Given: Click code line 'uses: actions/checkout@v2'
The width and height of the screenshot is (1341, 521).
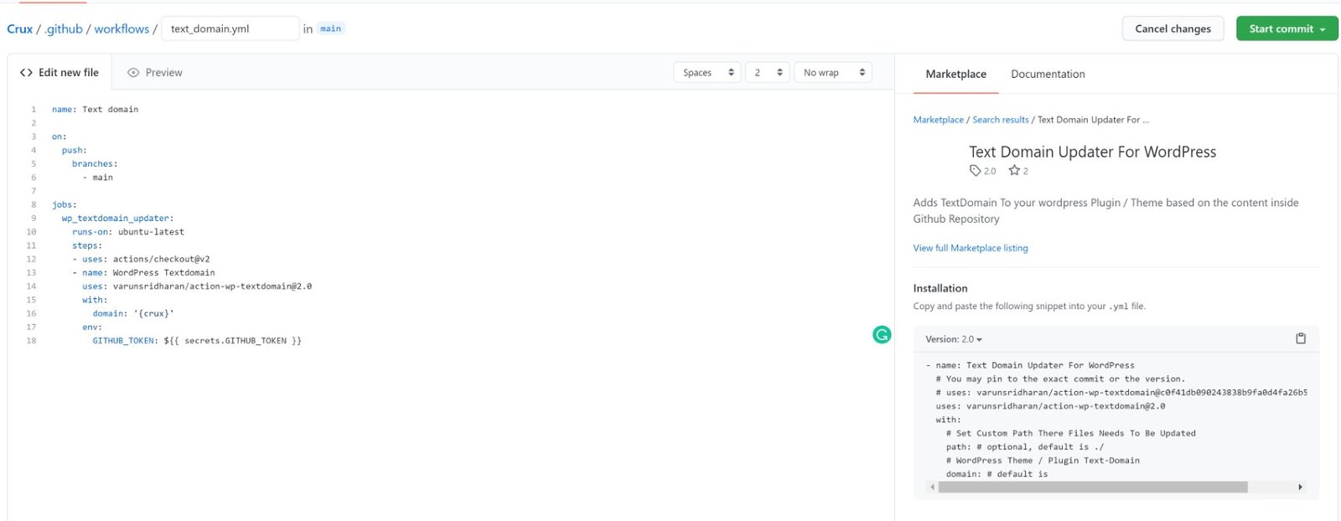Looking at the screenshot, I should (x=141, y=260).
